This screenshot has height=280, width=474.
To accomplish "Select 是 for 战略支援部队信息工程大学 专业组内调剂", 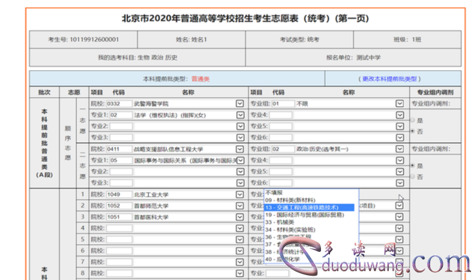I will tap(412, 165).
